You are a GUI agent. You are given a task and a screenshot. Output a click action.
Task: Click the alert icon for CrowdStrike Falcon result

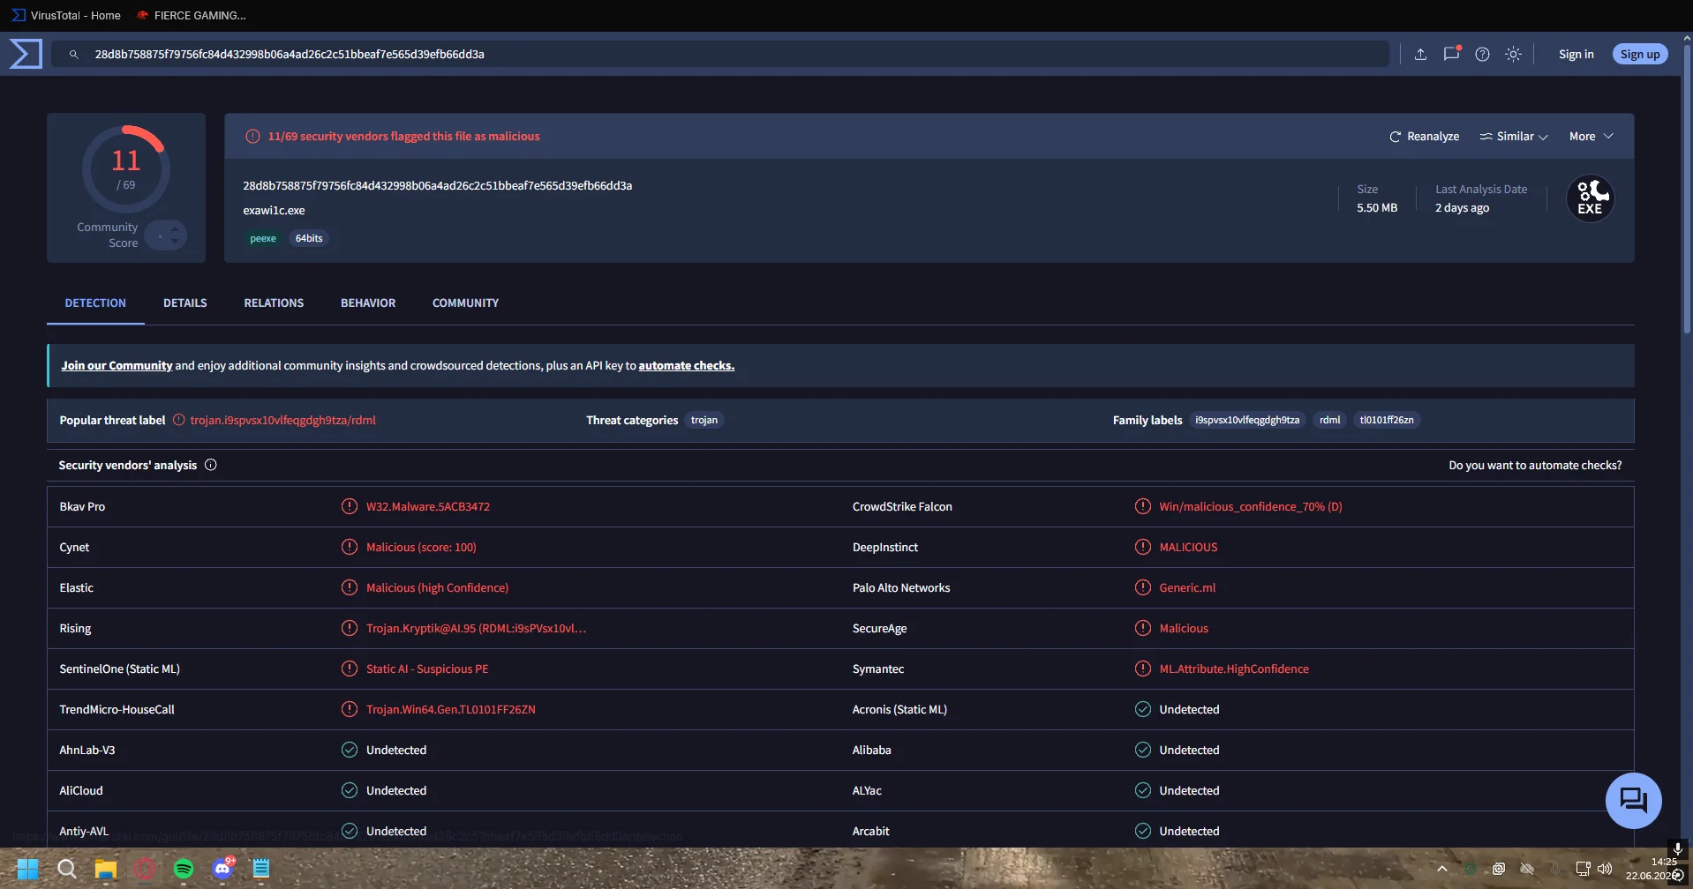pos(1143,506)
